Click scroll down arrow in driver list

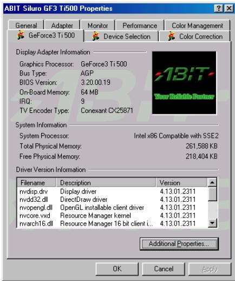(212, 223)
